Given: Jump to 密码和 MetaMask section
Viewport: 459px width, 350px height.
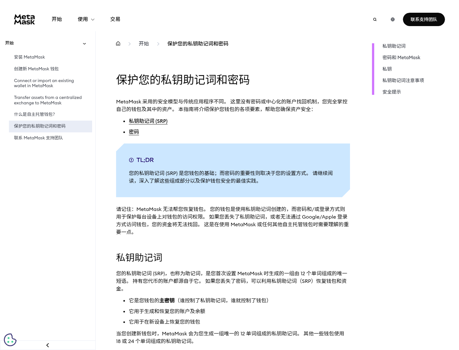Looking at the screenshot, I should 401,58.
